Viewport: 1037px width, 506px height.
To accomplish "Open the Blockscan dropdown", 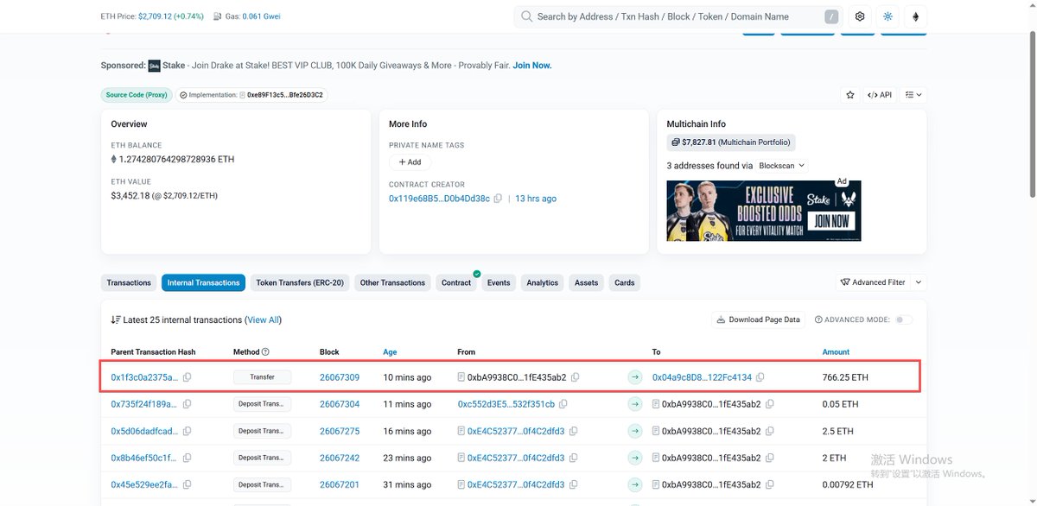I will (x=782, y=166).
